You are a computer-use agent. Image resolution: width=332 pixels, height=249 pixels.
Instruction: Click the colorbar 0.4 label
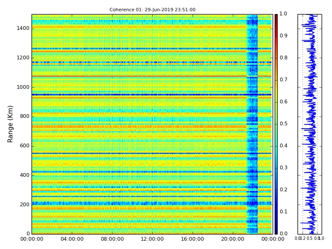pyautogui.click(x=283, y=146)
